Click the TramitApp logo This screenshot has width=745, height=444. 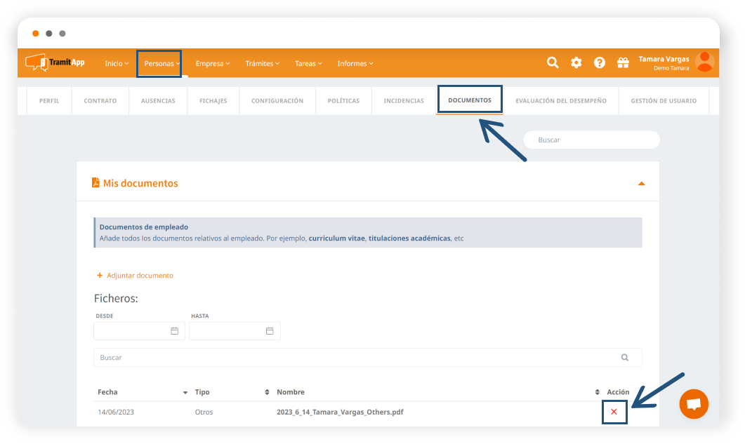[x=55, y=63]
